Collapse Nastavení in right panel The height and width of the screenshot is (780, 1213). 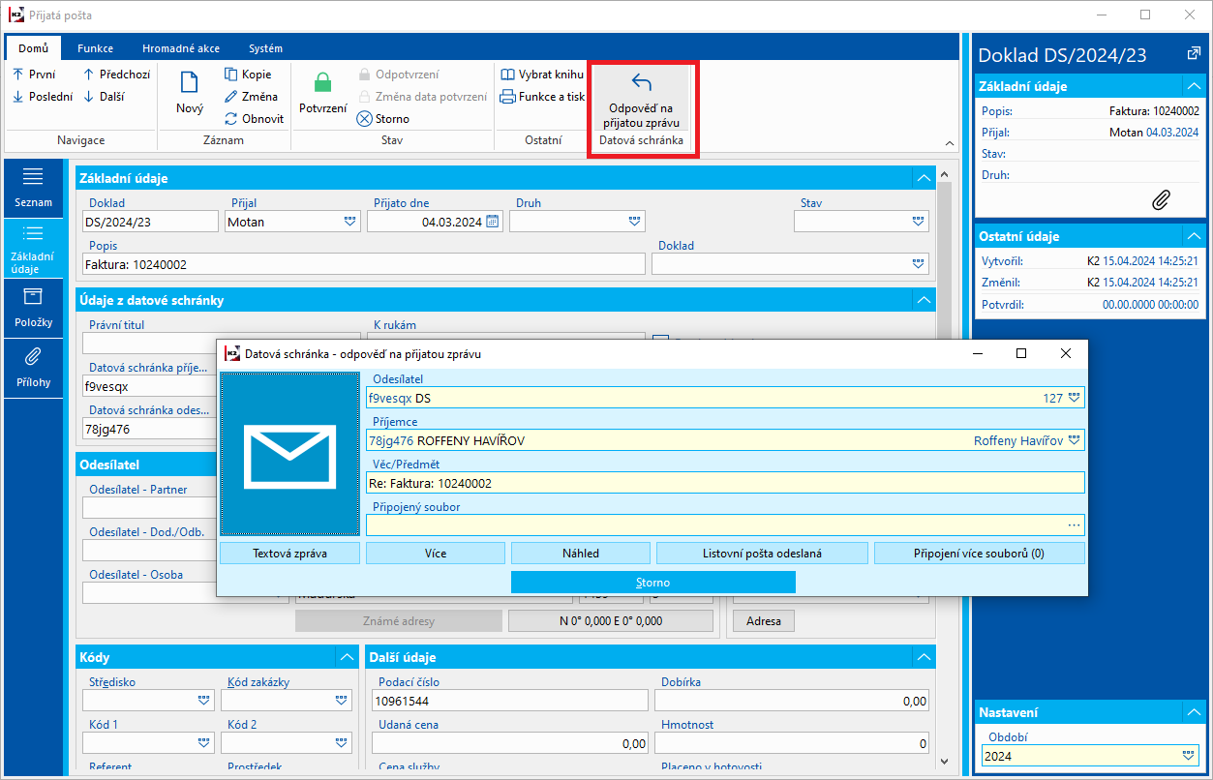tap(1193, 712)
